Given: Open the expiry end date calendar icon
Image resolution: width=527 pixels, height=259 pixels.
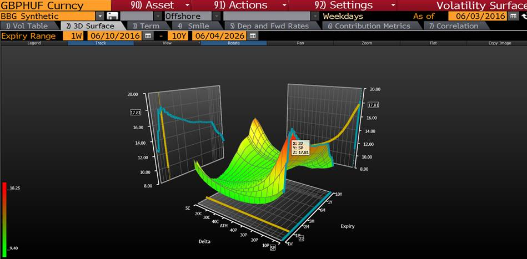Looking at the screenshot, I should [x=253, y=36].
